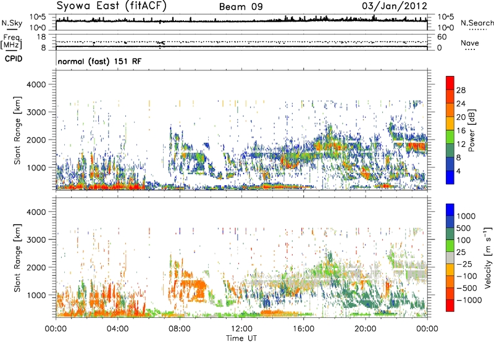Click the 'Nave' legend label
Viewport: 494px width, 342px height.
pyautogui.click(x=470, y=43)
